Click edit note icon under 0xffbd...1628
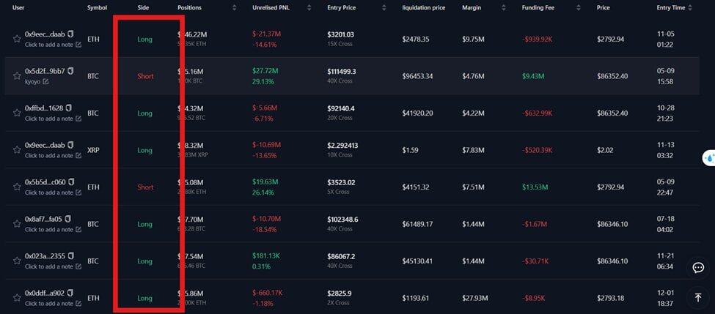Image resolution: width=715 pixels, height=314 pixels. click(78, 119)
